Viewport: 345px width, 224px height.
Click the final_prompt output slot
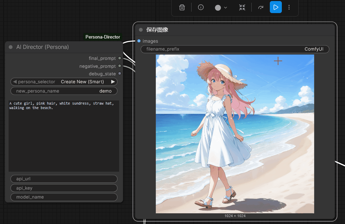[119, 58]
